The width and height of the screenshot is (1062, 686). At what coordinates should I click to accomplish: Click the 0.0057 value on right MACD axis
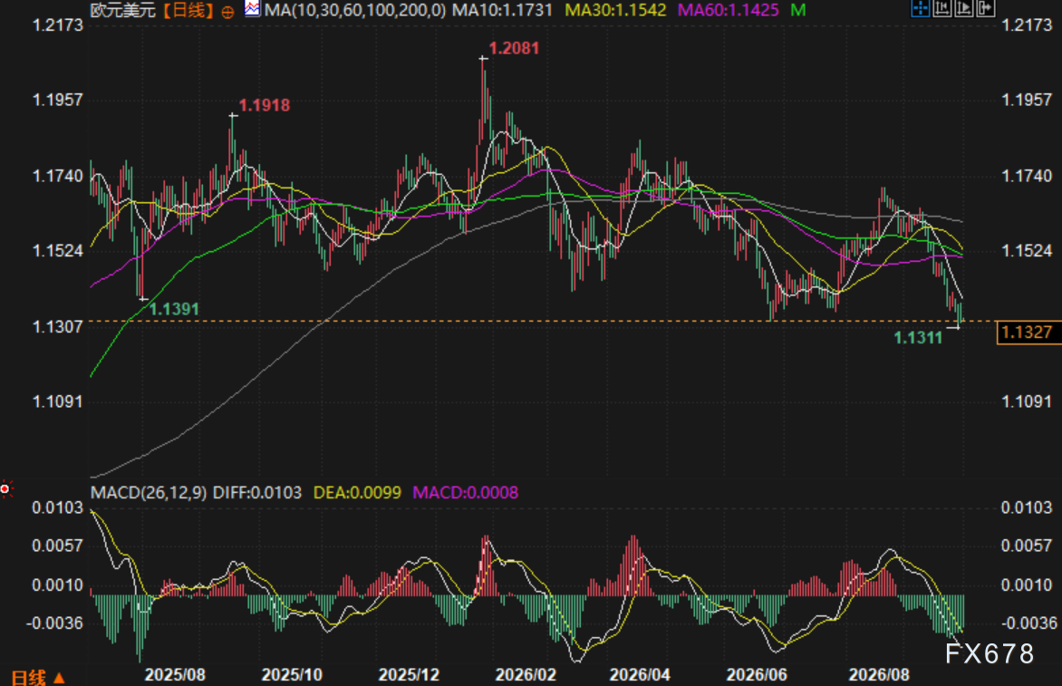[1027, 546]
